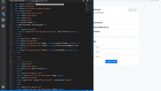Screen dimensions: 161x91
Task: Click the Update Profile button
Action: click(111, 62)
